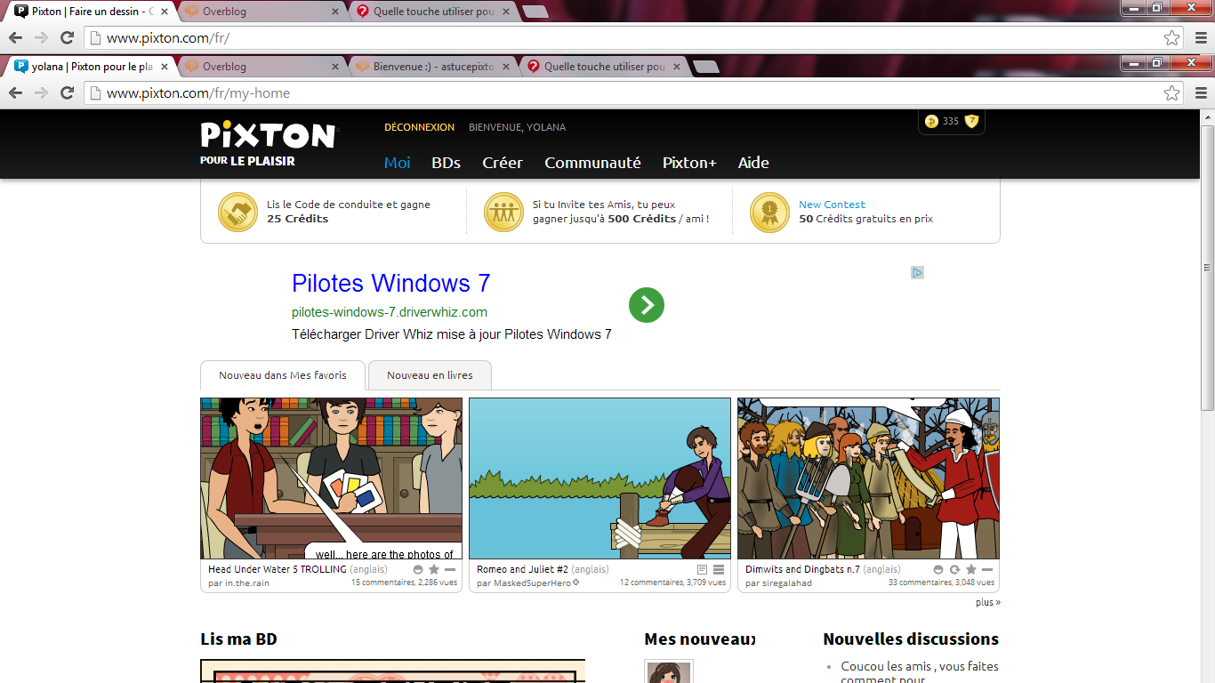Switch to the Overblog tab in the back window

click(260, 12)
